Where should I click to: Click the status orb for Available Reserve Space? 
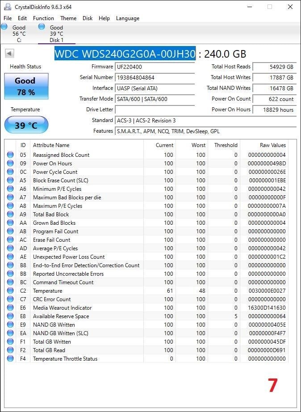(x=10, y=316)
